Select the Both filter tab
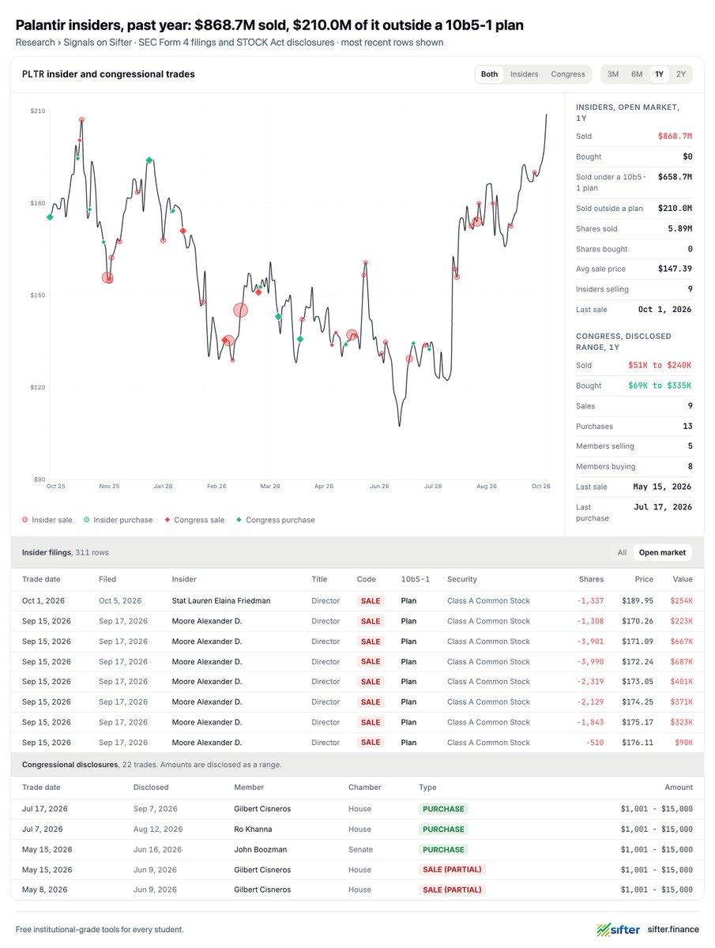Viewport: 715px width, 948px height. pos(490,74)
